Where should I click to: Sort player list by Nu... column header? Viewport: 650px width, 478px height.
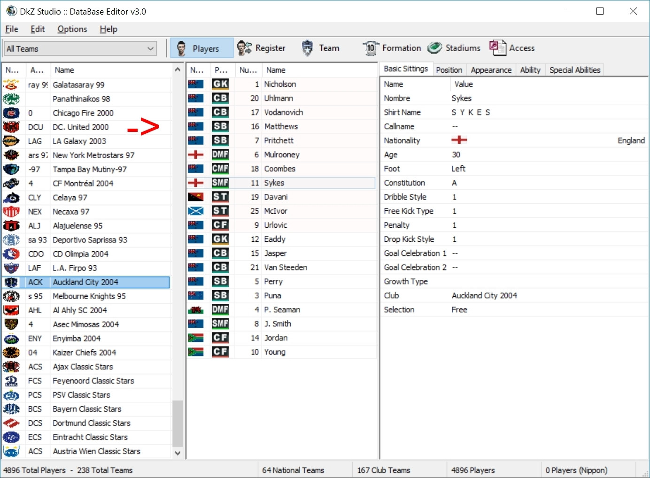248,70
